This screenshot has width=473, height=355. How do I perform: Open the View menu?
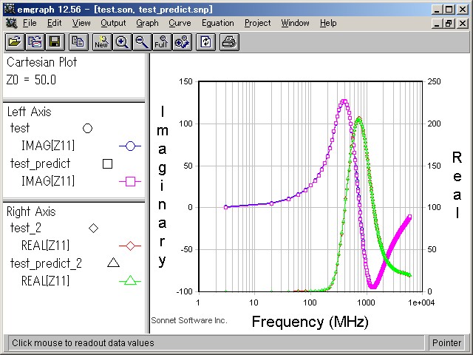click(81, 23)
